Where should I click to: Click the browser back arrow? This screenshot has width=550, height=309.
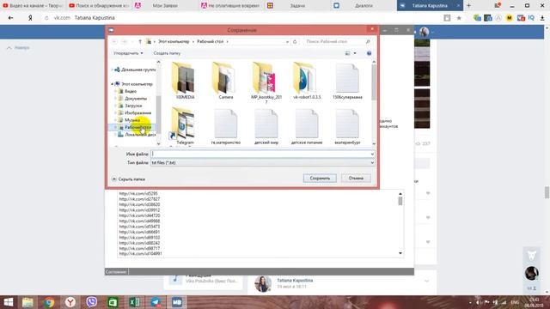(10, 18)
